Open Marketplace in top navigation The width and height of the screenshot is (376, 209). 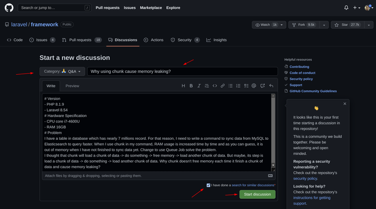[x=151, y=8]
